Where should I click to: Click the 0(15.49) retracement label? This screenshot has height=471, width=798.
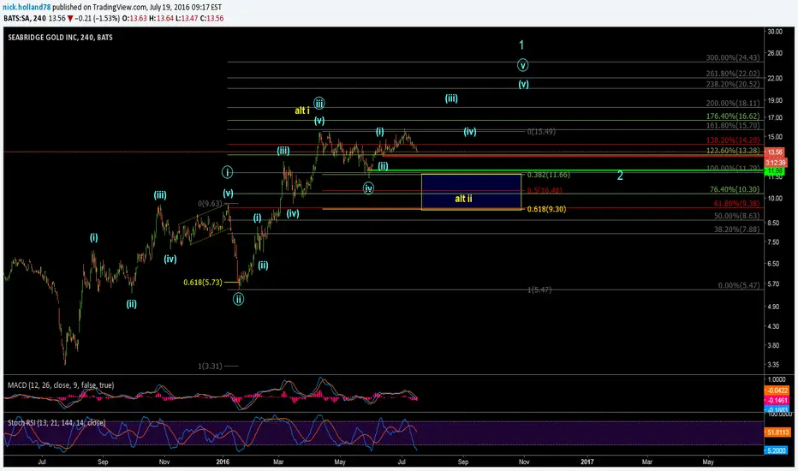541,132
